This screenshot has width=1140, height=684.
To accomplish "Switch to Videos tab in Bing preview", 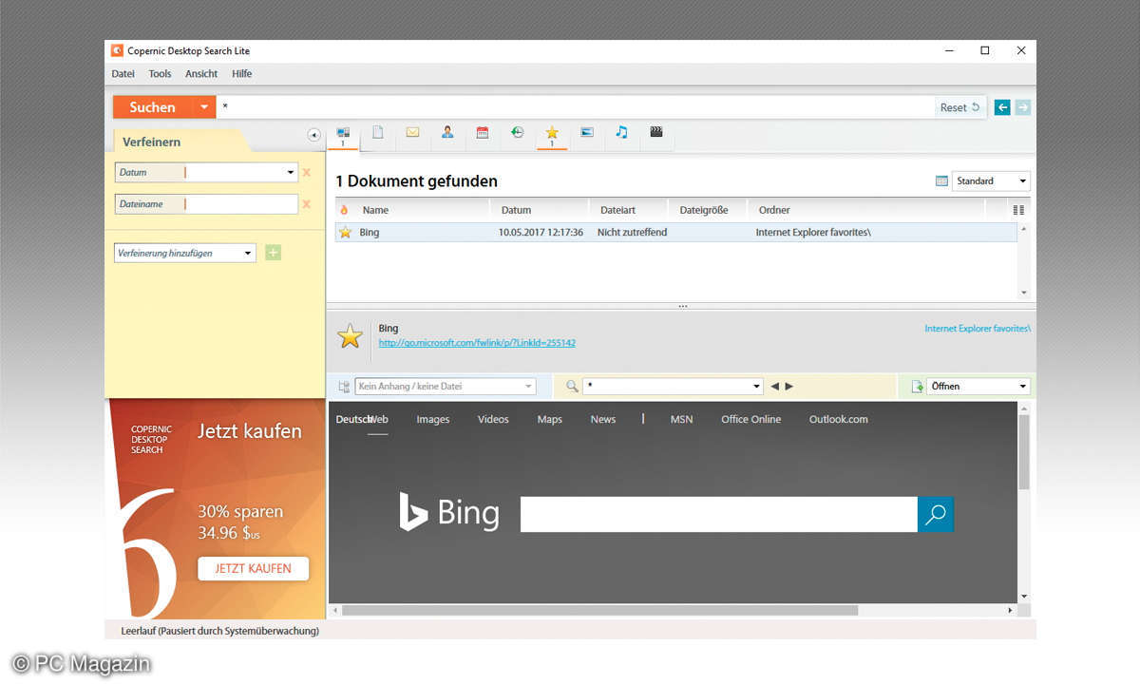I will pos(493,419).
